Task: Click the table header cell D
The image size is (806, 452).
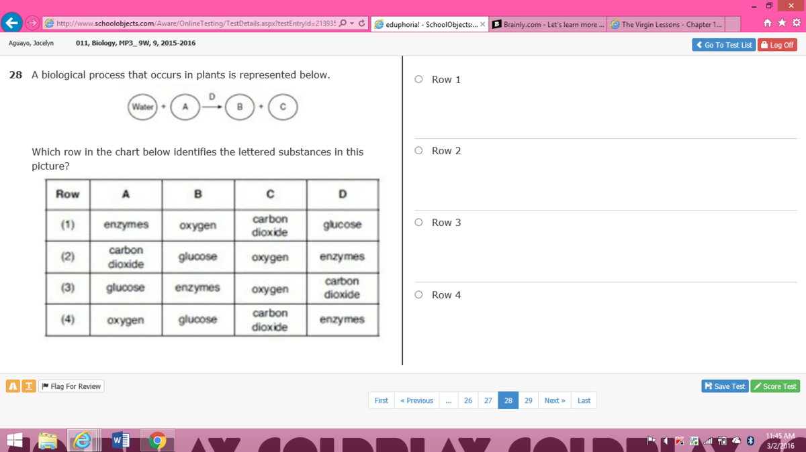Action: point(343,194)
